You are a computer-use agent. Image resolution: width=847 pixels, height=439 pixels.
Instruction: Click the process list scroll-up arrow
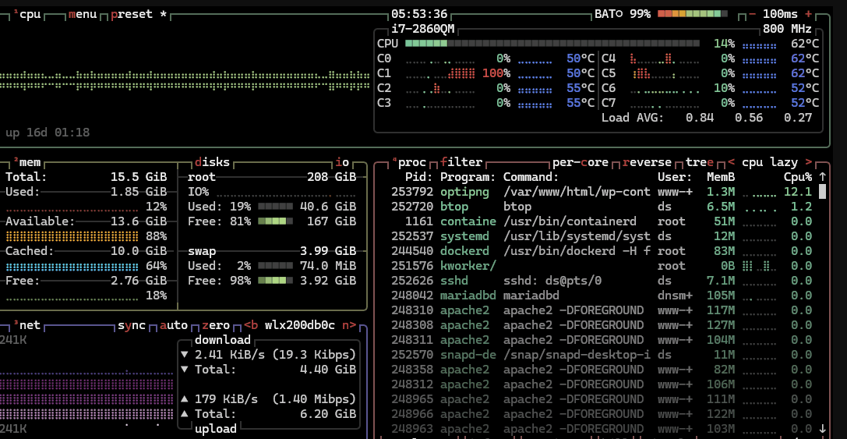tap(823, 177)
